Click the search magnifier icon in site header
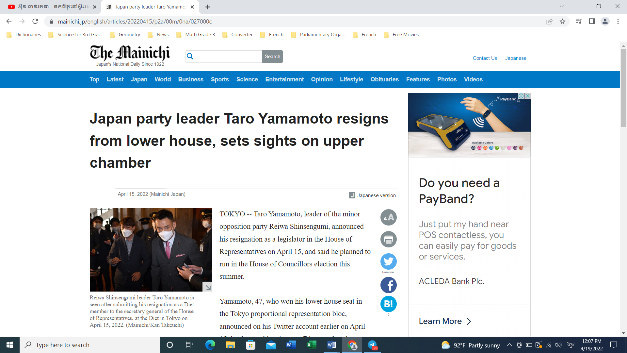627x353 pixels. 190,56
